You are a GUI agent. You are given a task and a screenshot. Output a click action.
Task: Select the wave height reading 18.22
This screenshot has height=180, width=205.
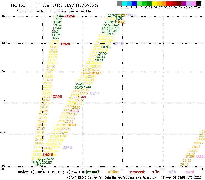(55, 38)
